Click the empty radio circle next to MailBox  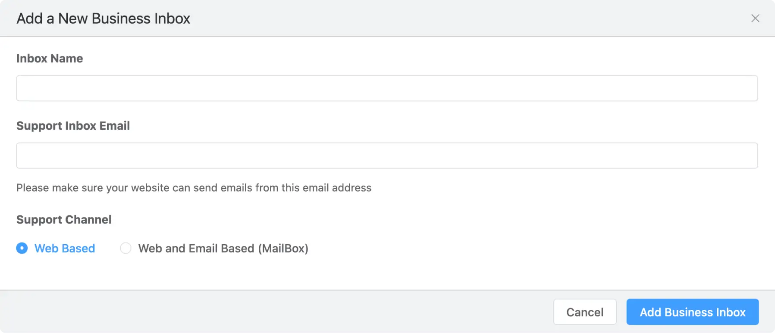point(126,248)
